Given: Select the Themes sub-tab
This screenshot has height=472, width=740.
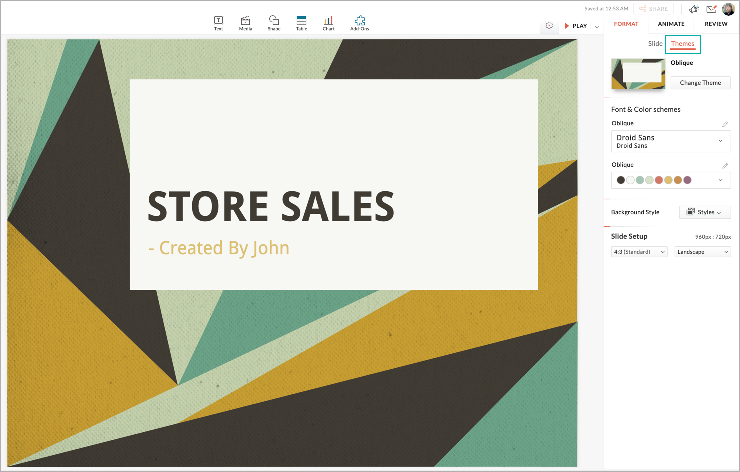Looking at the screenshot, I should coord(683,44).
